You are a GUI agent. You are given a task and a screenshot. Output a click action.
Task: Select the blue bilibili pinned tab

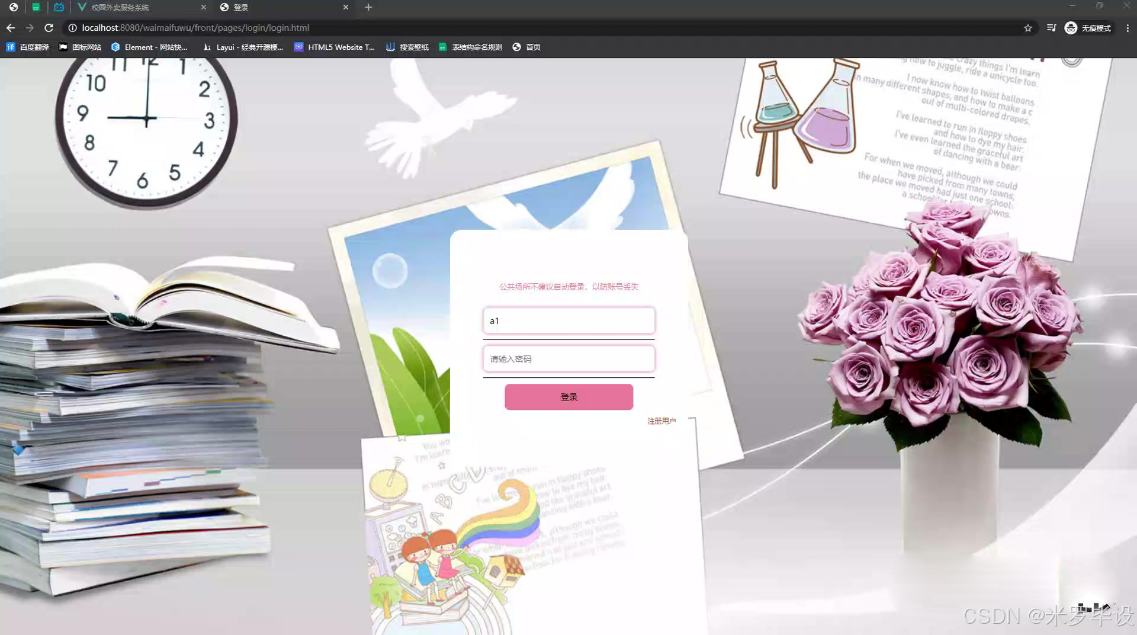click(59, 7)
